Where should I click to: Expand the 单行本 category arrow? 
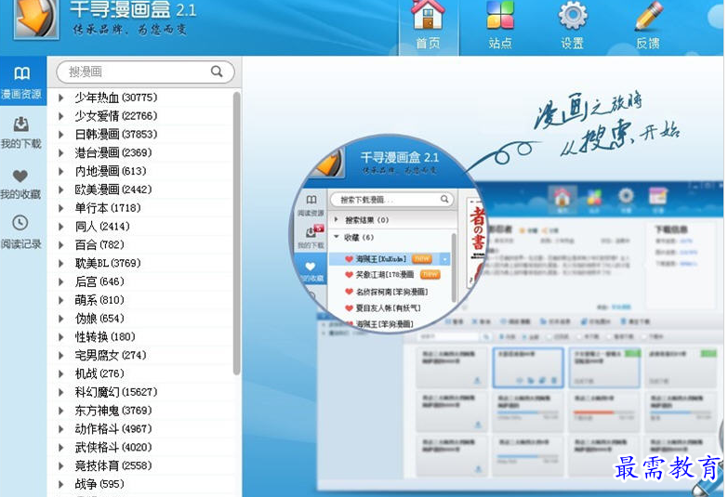(60, 208)
